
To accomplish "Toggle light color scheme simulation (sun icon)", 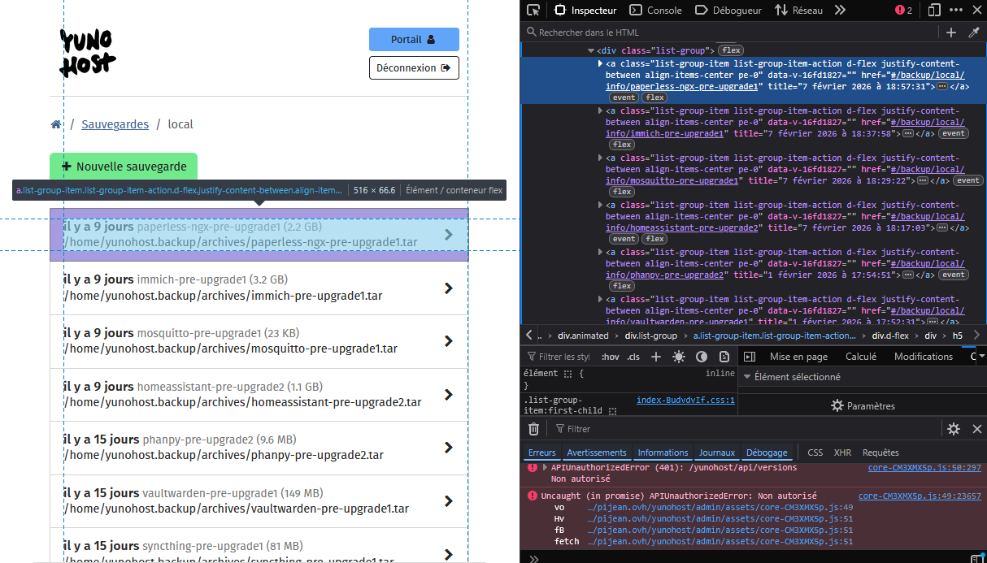I will click(x=679, y=357).
